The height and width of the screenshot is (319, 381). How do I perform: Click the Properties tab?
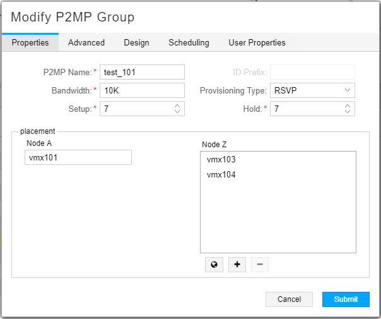[x=30, y=43]
